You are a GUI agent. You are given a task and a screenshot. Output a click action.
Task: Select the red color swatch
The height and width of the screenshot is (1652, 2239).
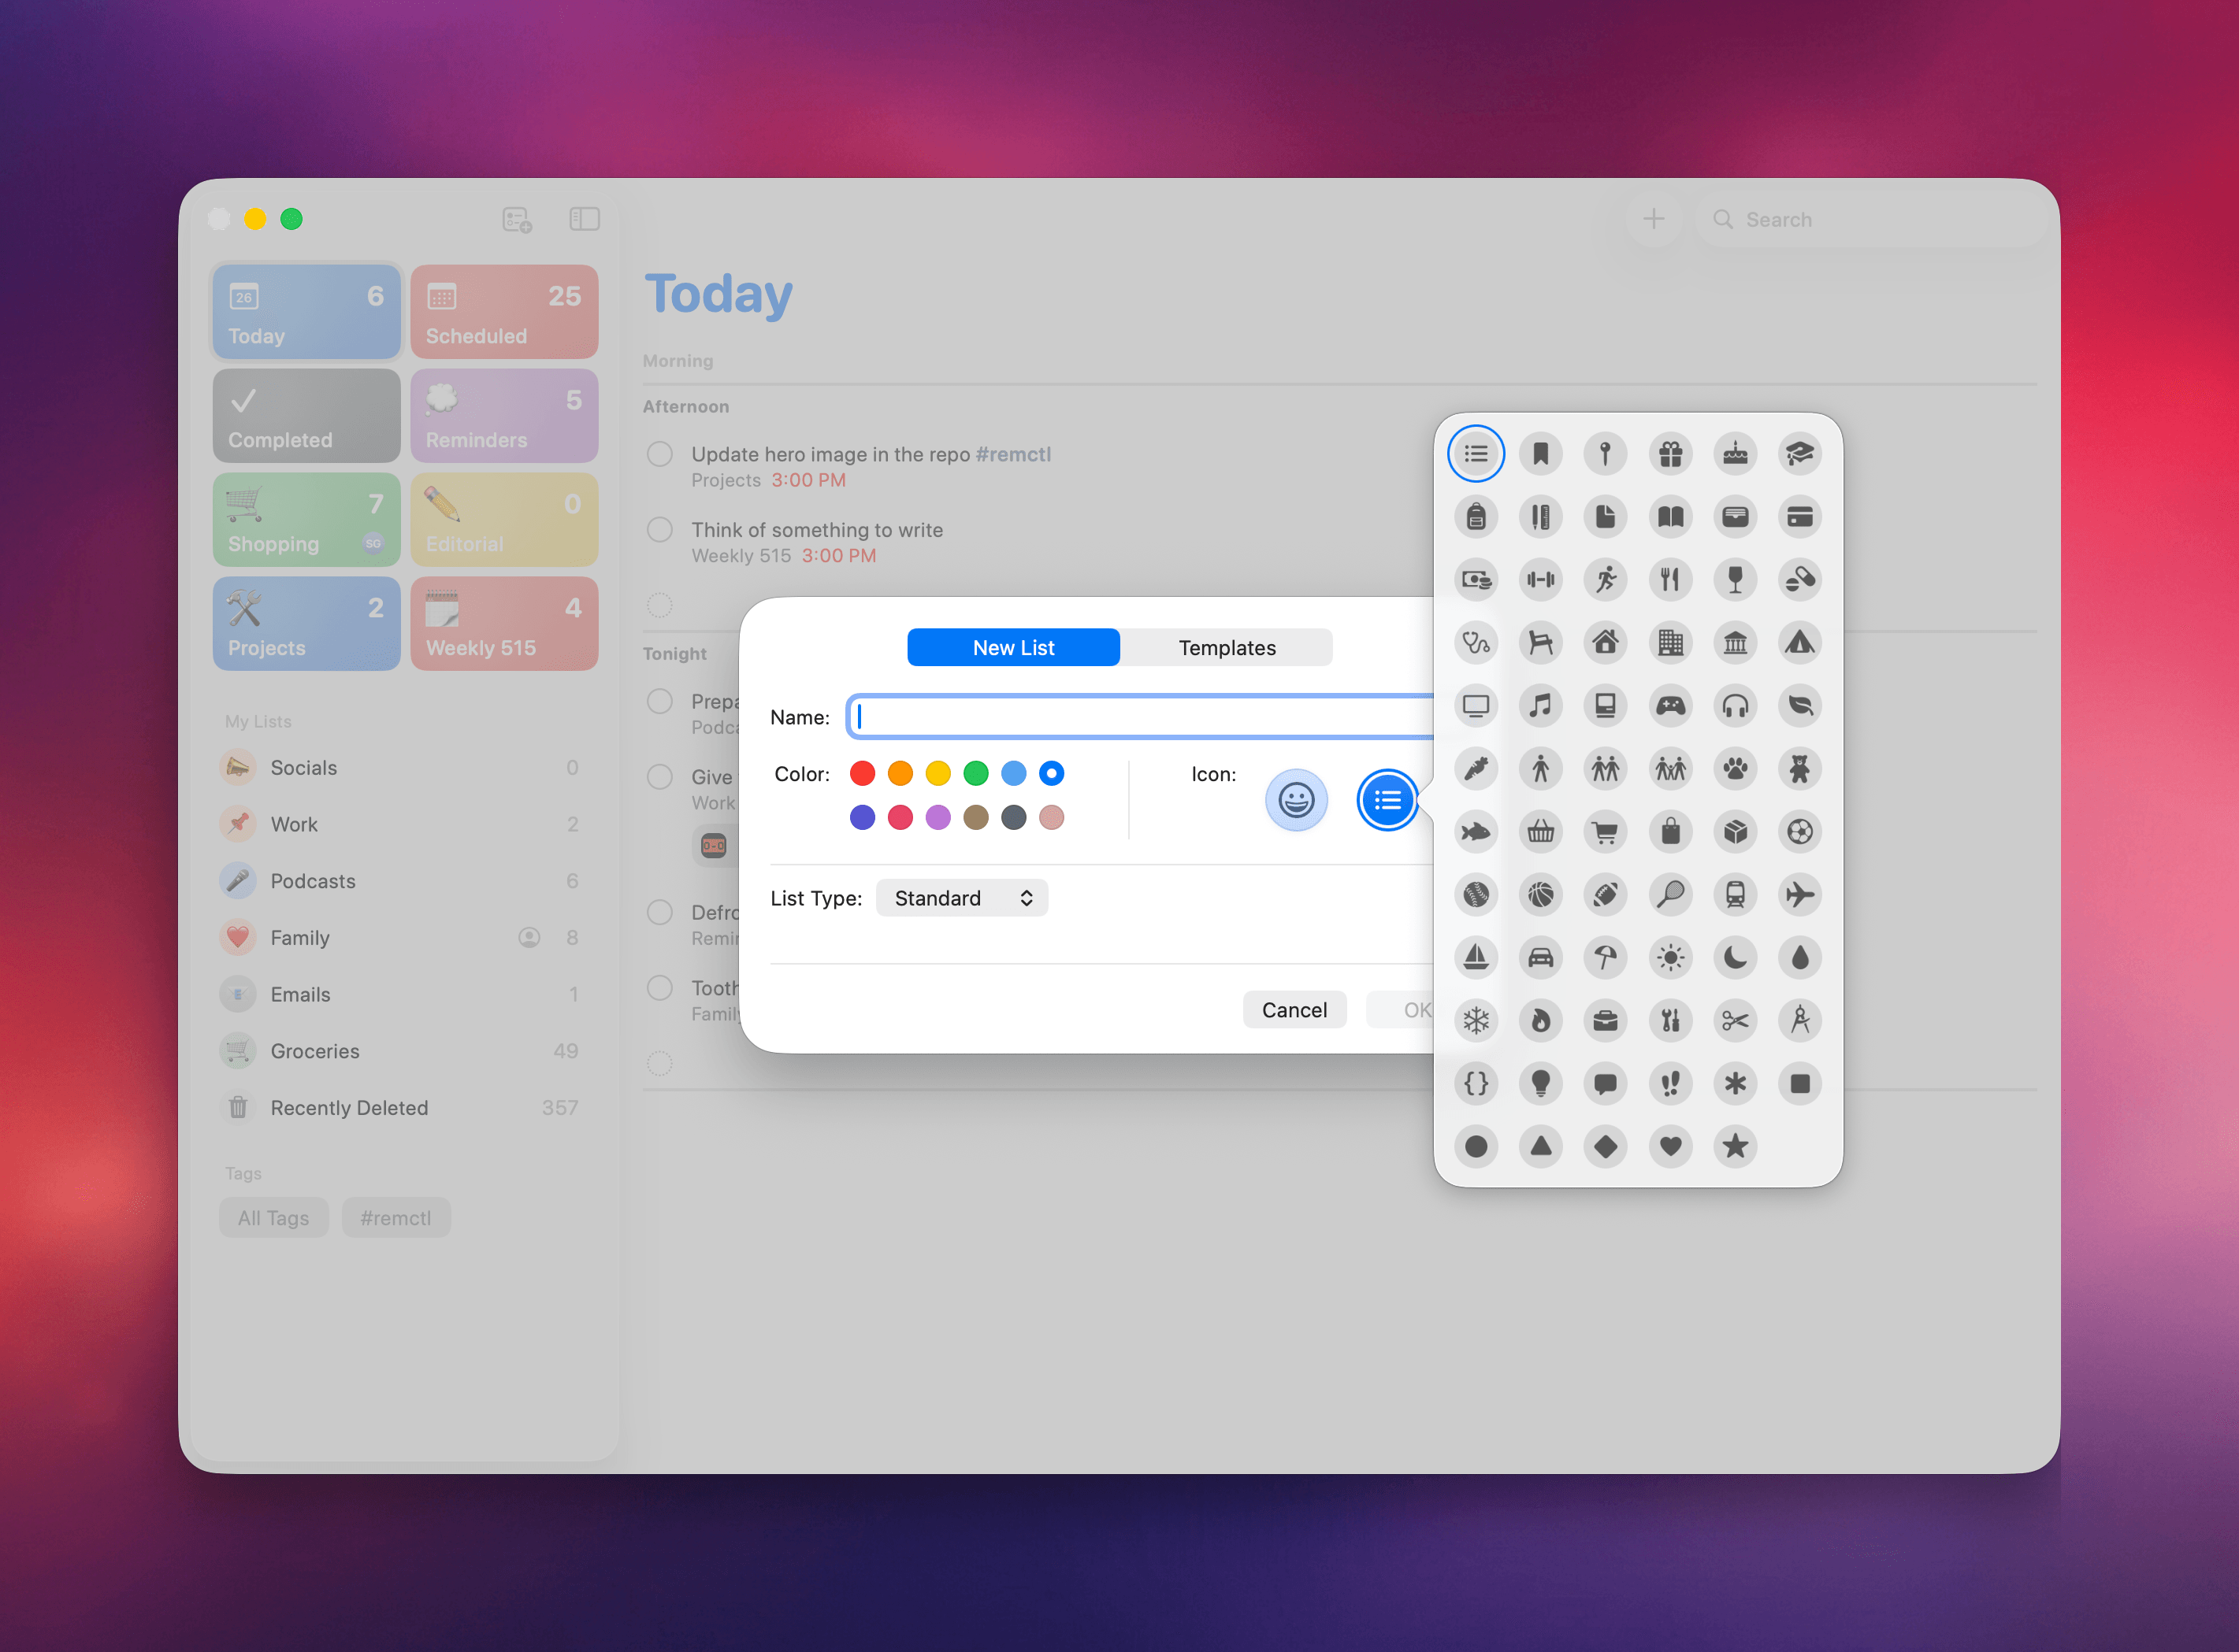(x=863, y=773)
